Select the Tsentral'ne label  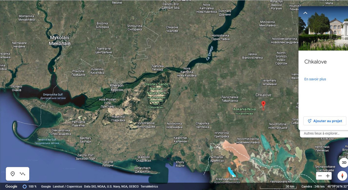pos(104,50)
